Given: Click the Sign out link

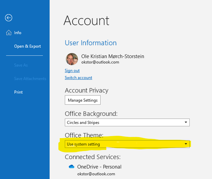Looking at the screenshot, I should pos(72,71).
